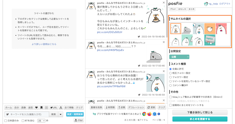Open the Firefox extension icon
Screen dimensions: 235x124
[149, 114]
